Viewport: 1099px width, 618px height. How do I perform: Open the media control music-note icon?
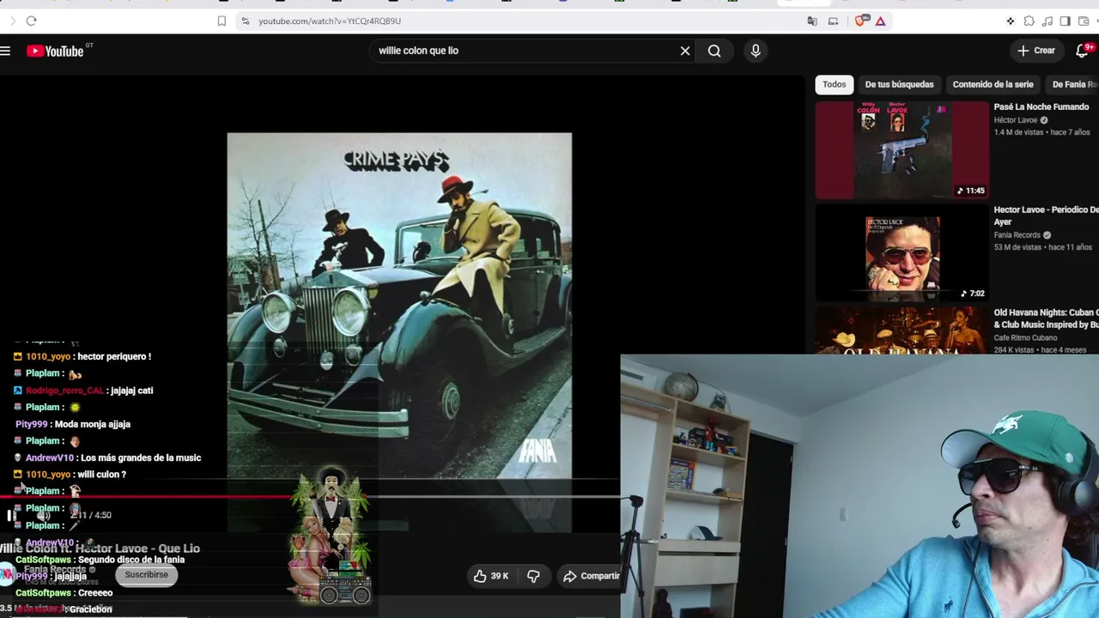click(x=1047, y=21)
